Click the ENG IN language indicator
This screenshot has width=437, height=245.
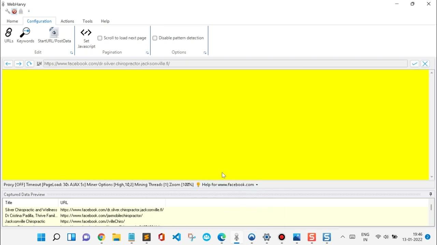click(365, 237)
